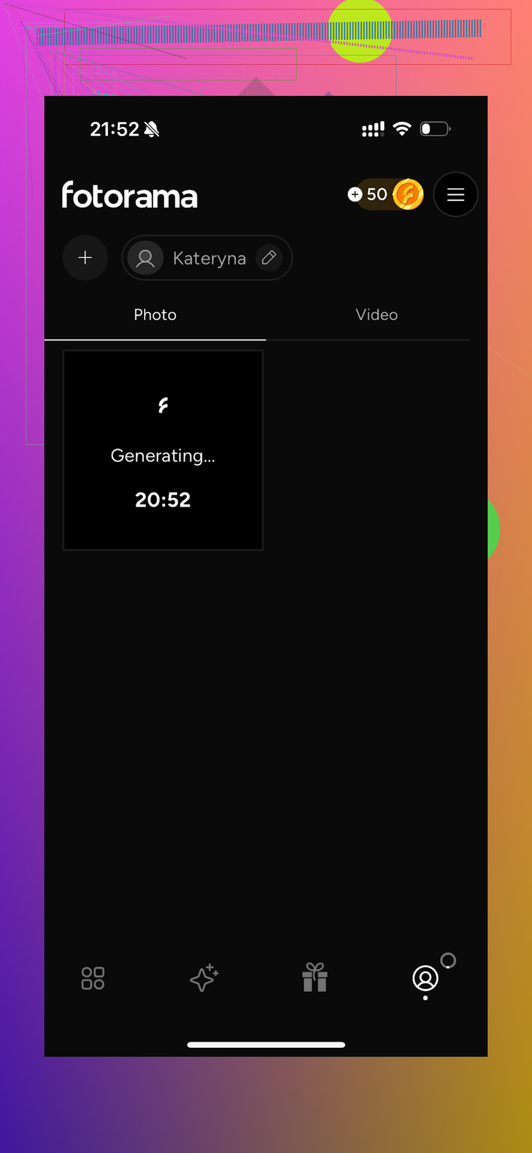Viewport: 532px width, 1153px height.
Task: Tap the home indicator bar
Action: tap(266, 1044)
